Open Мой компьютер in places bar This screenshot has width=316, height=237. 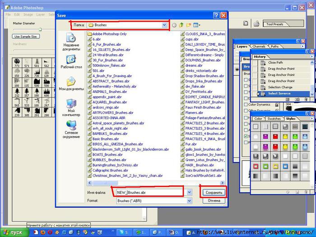click(x=71, y=107)
